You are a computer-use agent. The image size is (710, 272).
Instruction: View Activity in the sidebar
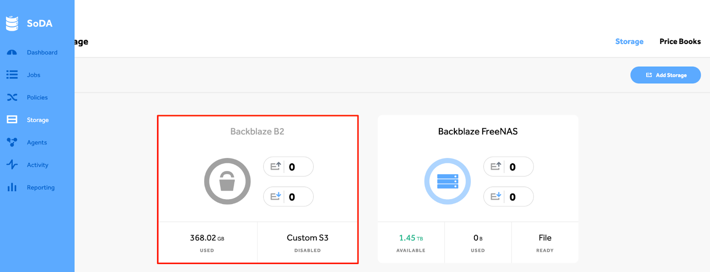click(x=38, y=165)
